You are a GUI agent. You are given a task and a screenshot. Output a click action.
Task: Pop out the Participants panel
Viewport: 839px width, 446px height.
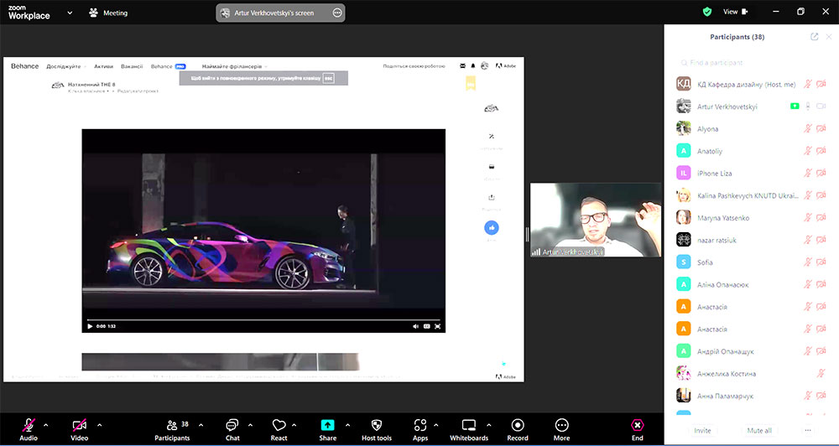click(815, 37)
